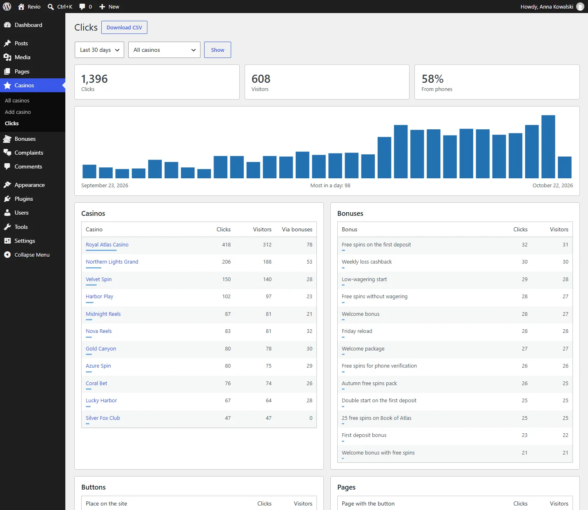The height and width of the screenshot is (510, 588).
Task: Open the comments bubble icon in admin bar
Action: coord(82,7)
